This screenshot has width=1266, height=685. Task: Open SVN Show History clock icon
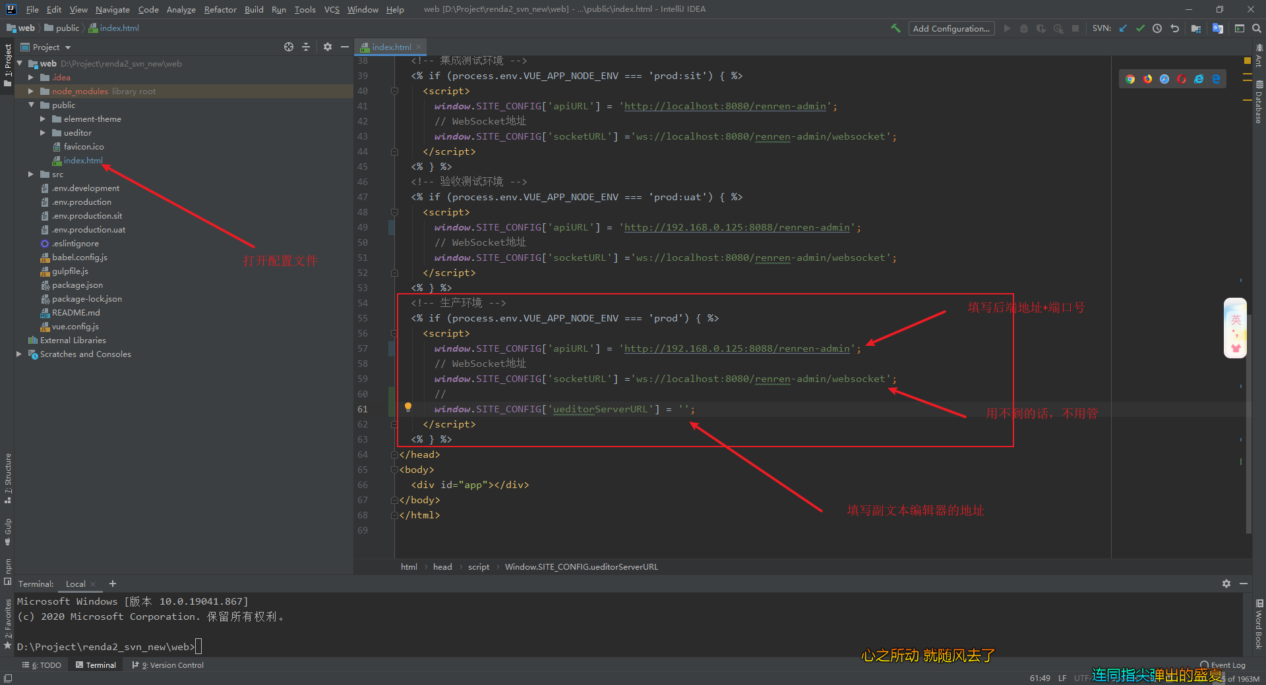pos(1157,28)
